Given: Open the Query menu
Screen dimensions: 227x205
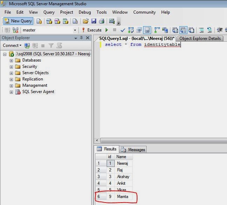Looking at the screenshot, I should tap(49, 12).
